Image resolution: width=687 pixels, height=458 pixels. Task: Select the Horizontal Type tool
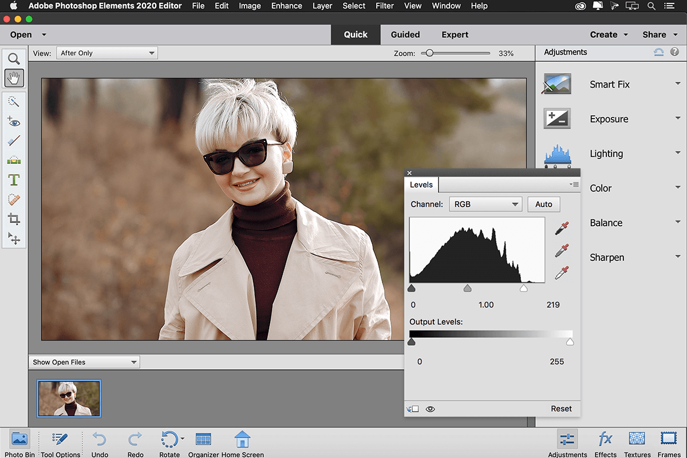(x=14, y=180)
